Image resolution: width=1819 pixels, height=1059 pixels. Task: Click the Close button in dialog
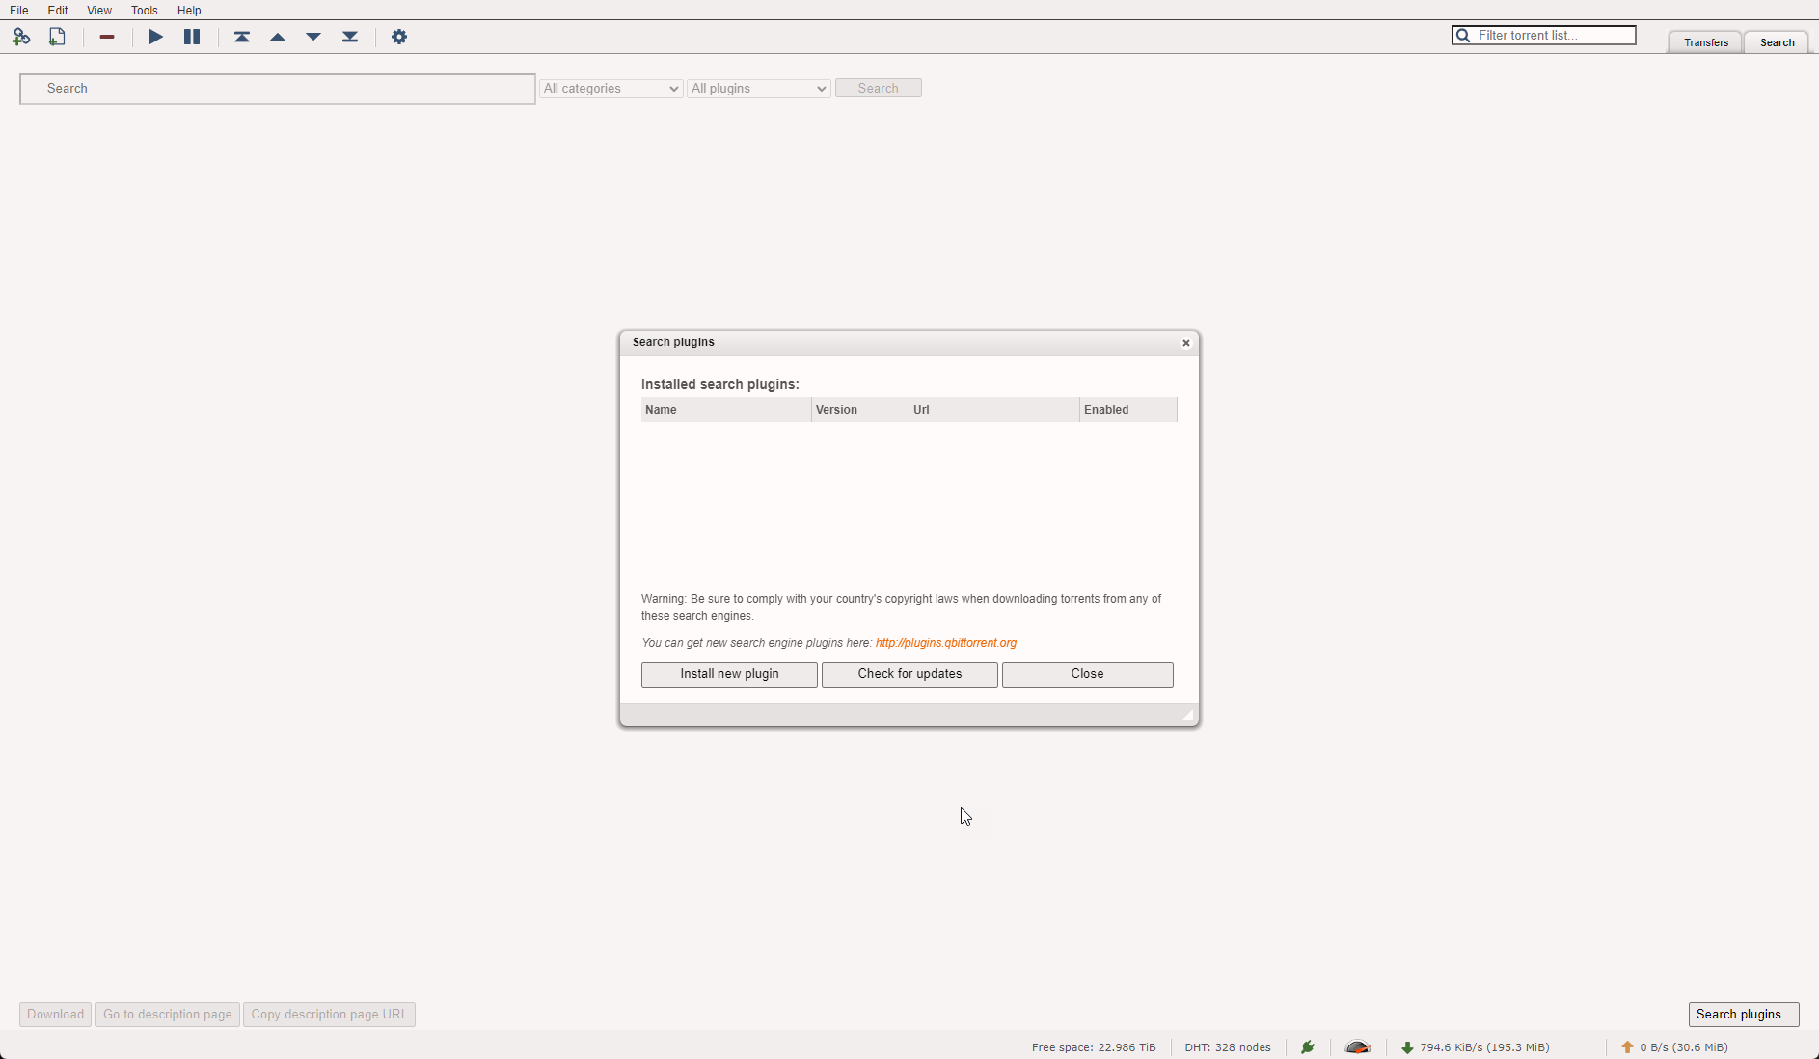pyautogui.click(x=1088, y=674)
